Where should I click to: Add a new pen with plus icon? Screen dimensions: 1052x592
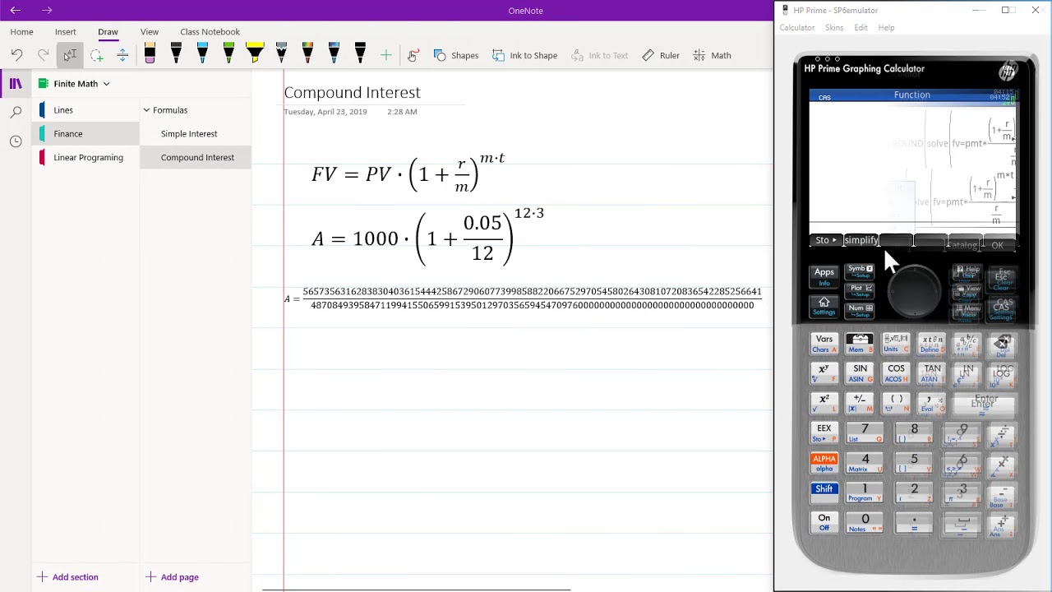pos(385,55)
